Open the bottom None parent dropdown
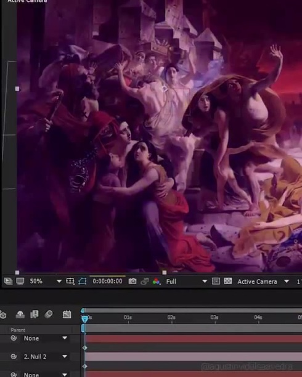Screen dimensions: 302x377 pyautogui.click(x=45, y=375)
